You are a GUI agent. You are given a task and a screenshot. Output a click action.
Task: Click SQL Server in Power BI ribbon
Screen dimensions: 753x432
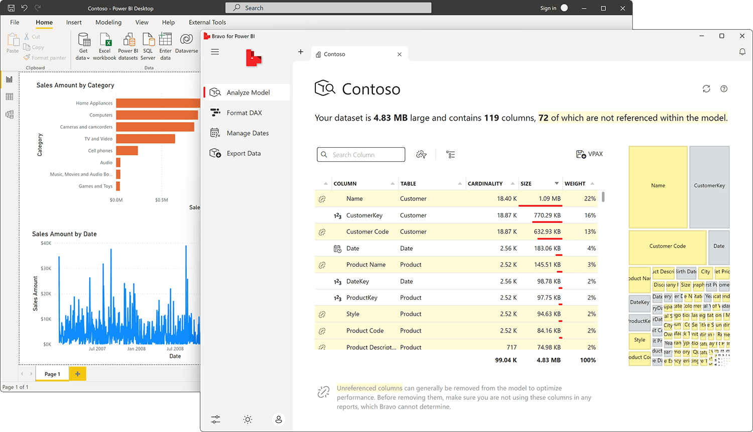coord(148,47)
